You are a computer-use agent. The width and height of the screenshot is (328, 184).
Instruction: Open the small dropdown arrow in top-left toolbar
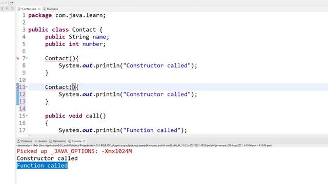6,3
